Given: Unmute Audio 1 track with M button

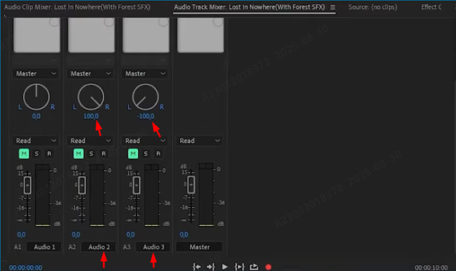Looking at the screenshot, I should 24,154.
